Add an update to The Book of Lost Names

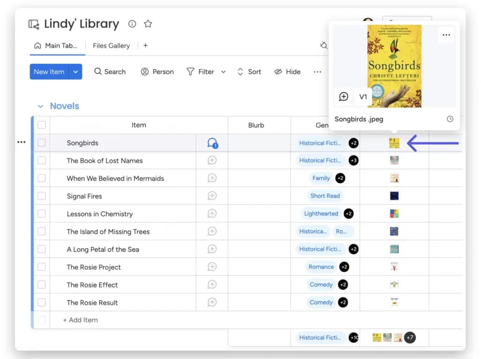click(212, 160)
